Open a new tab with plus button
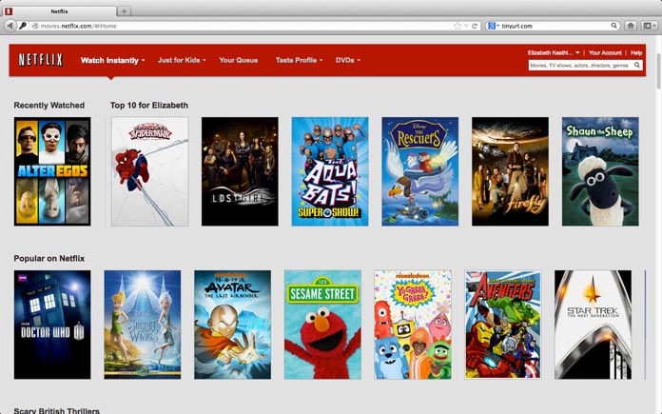This screenshot has height=414, width=662. point(124,11)
